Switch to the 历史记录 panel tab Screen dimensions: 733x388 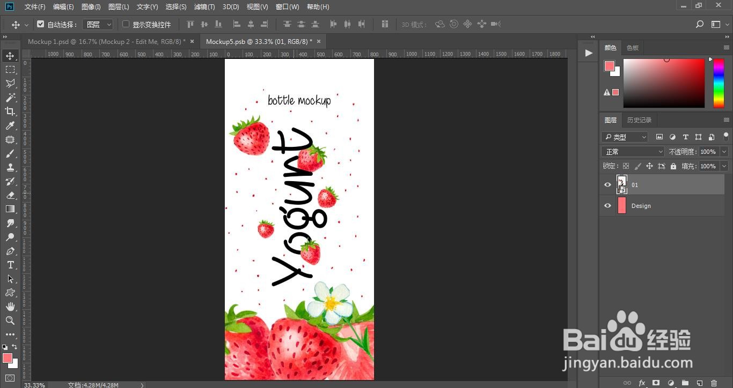(x=639, y=120)
